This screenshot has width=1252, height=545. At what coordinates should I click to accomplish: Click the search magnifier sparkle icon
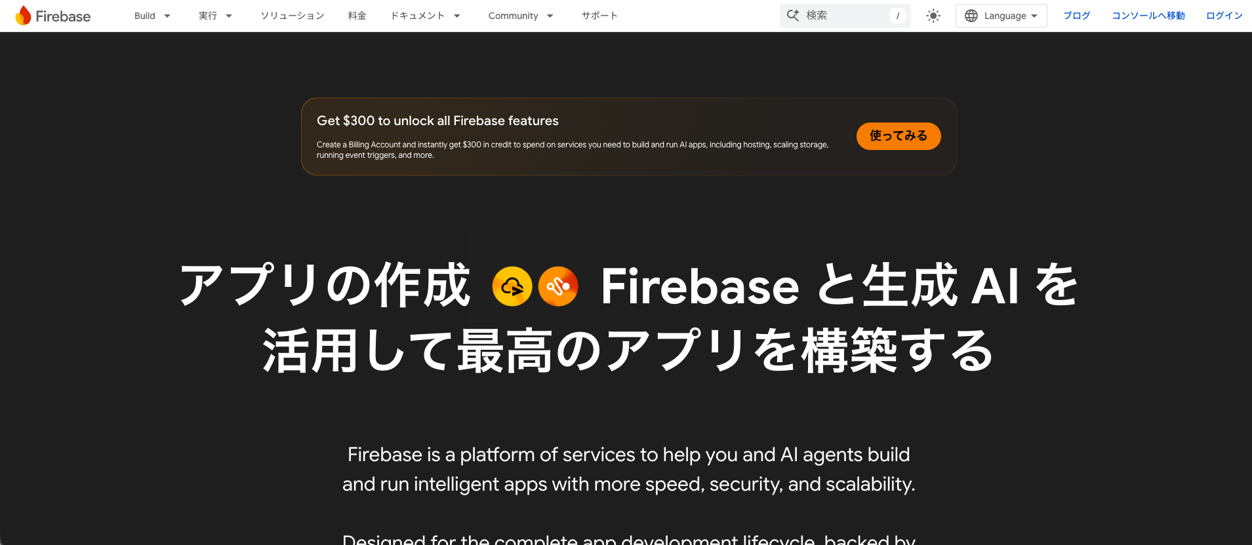(x=793, y=15)
